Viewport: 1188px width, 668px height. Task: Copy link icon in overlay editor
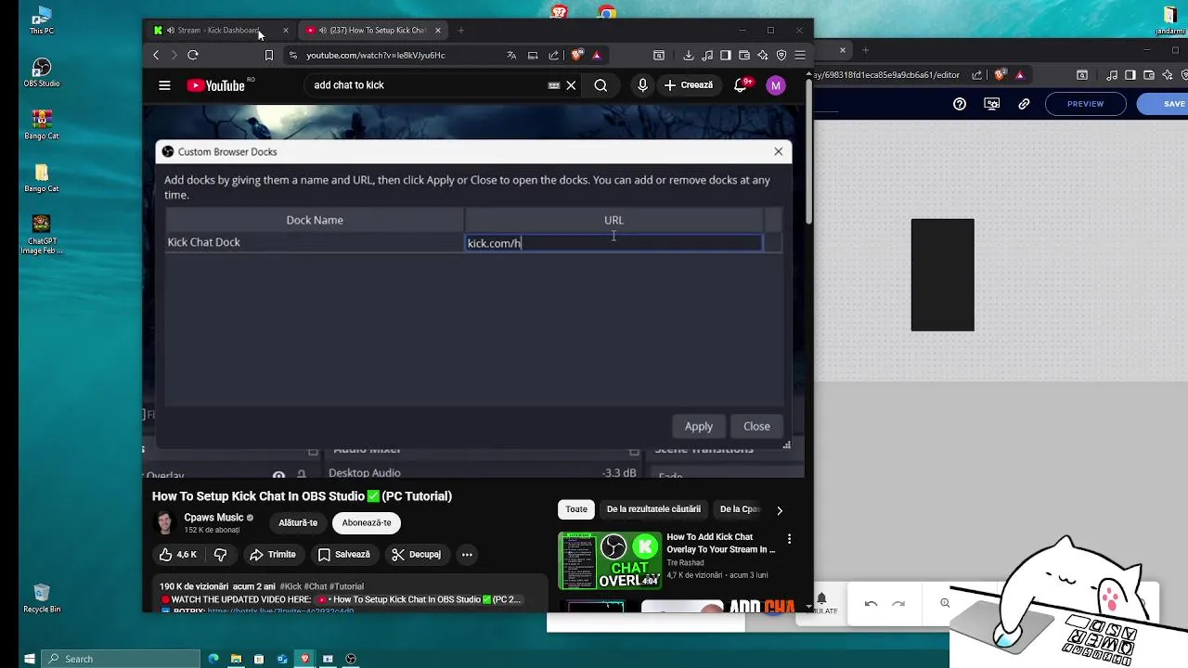click(1024, 104)
